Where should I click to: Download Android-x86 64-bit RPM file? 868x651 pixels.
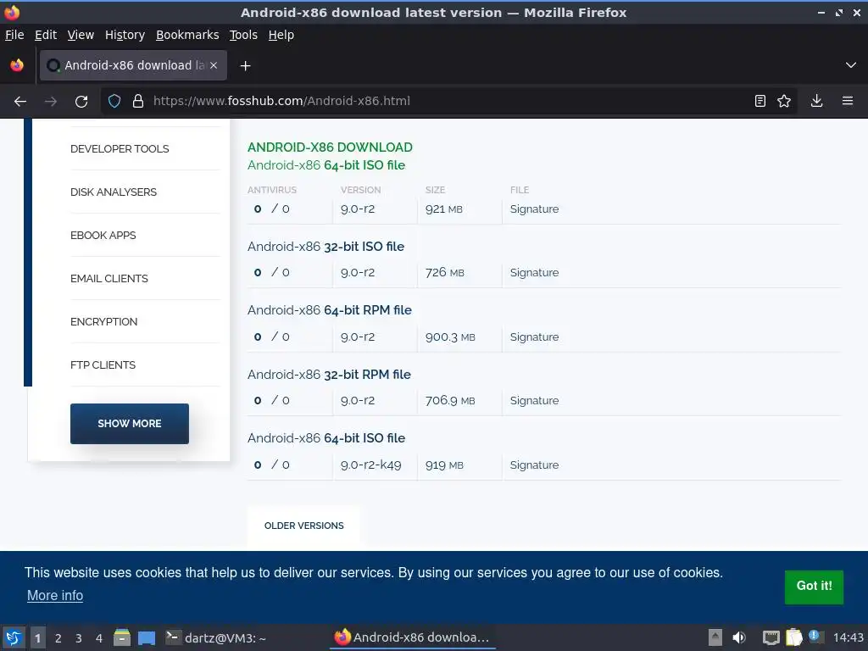click(330, 310)
